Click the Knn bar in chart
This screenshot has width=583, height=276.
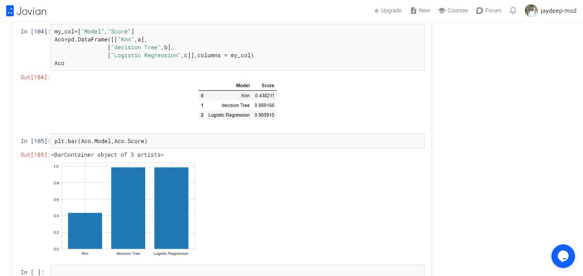tap(85, 231)
